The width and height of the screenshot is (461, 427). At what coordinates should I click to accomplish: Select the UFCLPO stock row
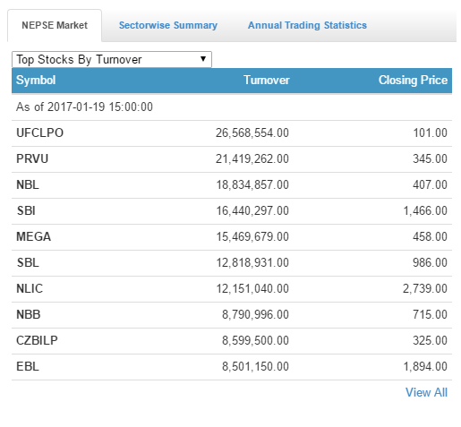pyautogui.click(x=232, y=133)
